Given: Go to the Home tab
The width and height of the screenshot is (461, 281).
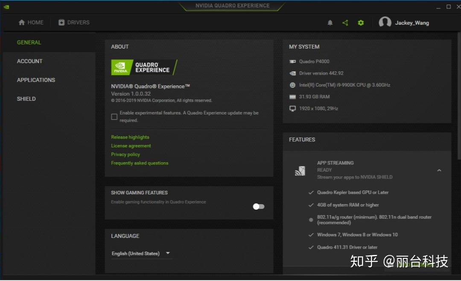Looking at the screenshot, I should 31,22.
